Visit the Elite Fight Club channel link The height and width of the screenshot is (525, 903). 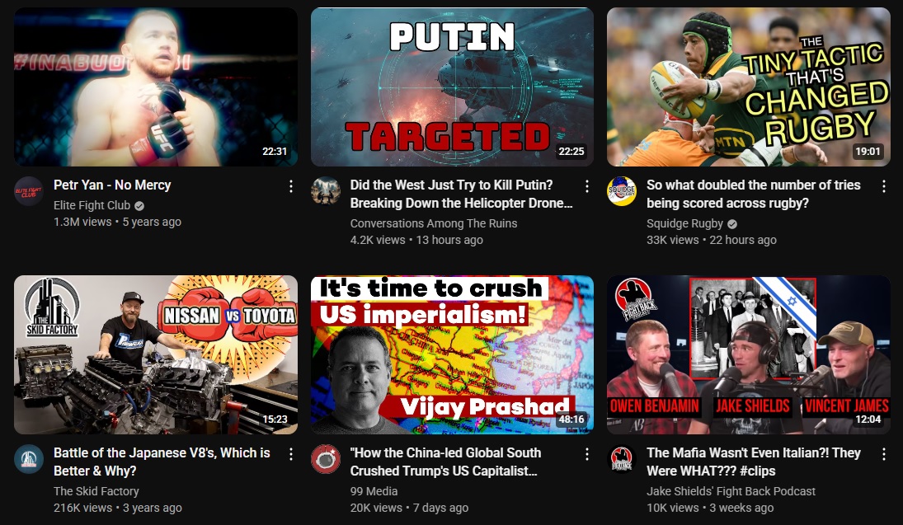tap(92, 205)
